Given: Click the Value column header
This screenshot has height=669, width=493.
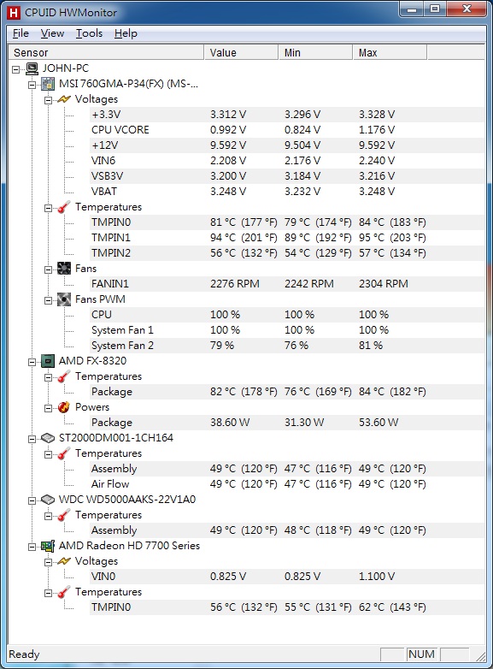Looking at the screenshot, I should [241, 52].
